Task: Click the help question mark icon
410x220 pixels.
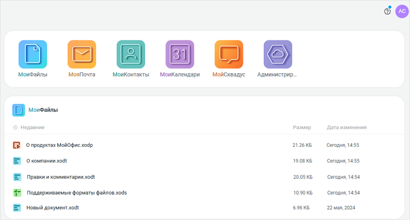Action: click(x=387, y=11)
